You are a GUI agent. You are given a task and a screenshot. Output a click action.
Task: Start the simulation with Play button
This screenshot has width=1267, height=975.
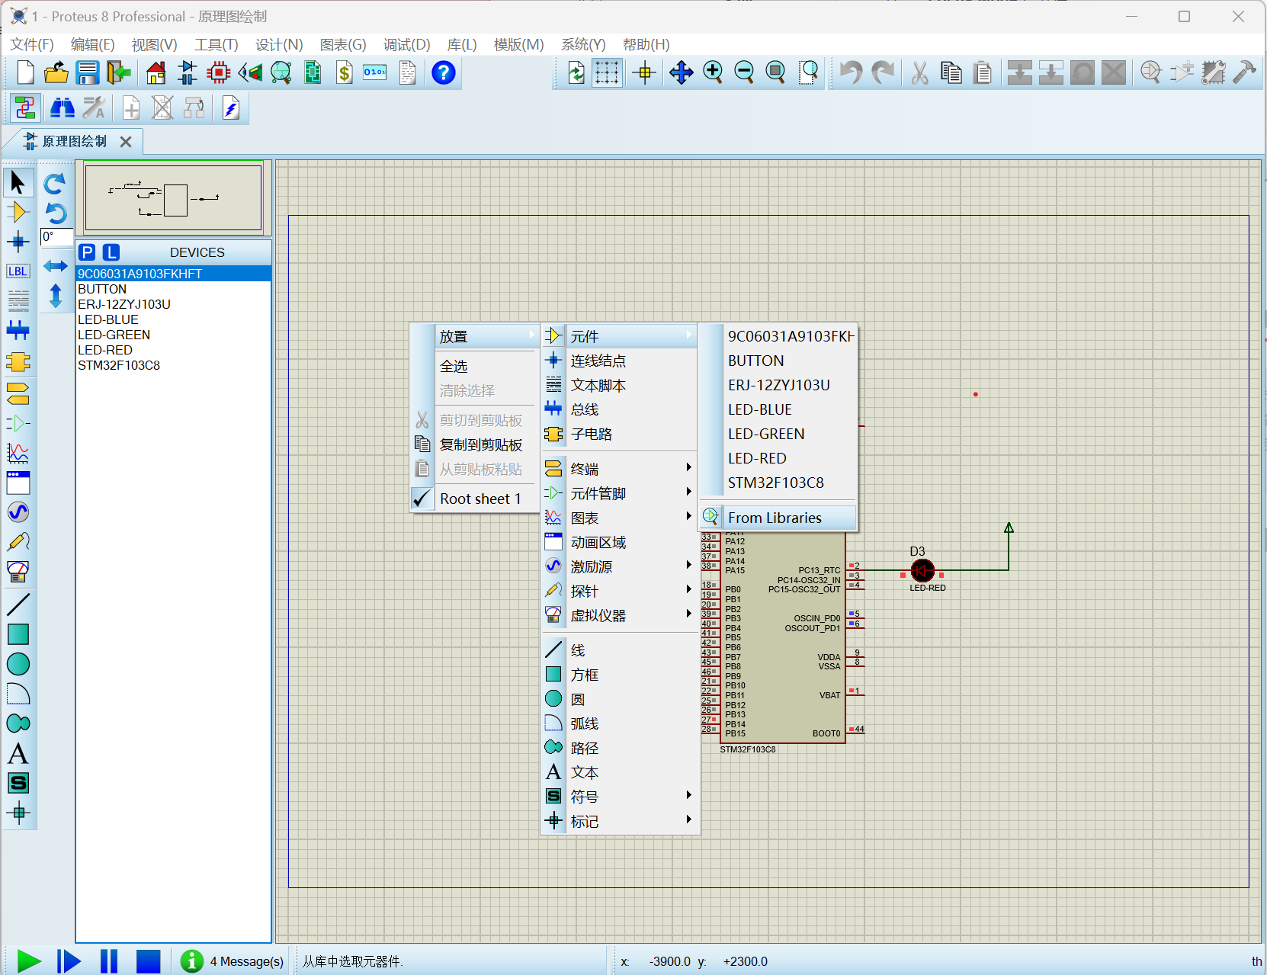point(28,961)
